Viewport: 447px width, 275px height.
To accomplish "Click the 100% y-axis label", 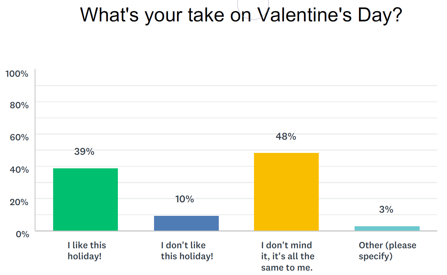I will [x=17, y=74].
